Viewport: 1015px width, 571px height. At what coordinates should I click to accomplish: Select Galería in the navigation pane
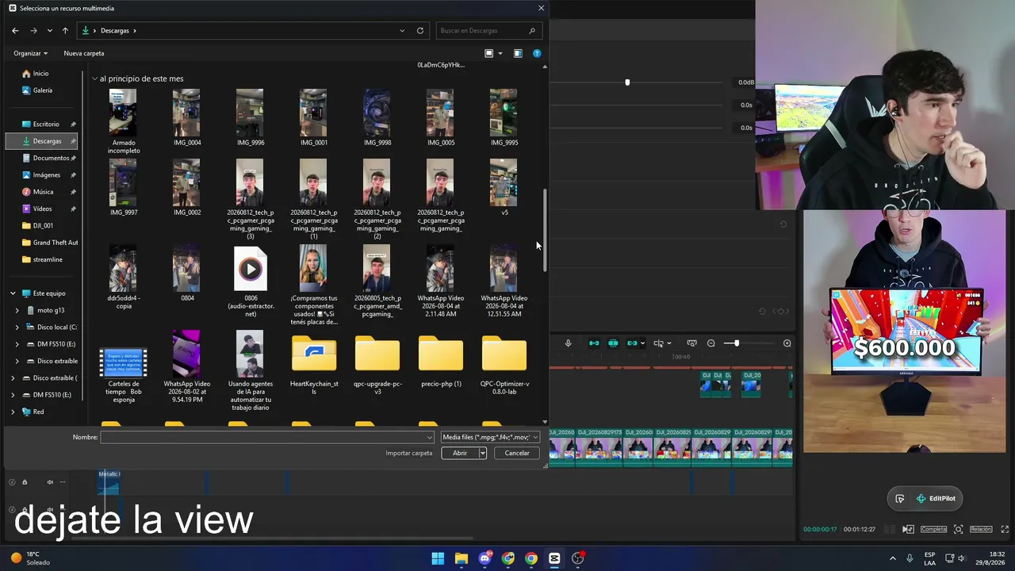coord(41,90)
